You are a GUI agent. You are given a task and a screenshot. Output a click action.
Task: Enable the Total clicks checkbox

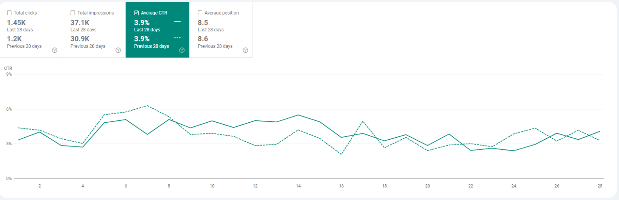point(9,13)
